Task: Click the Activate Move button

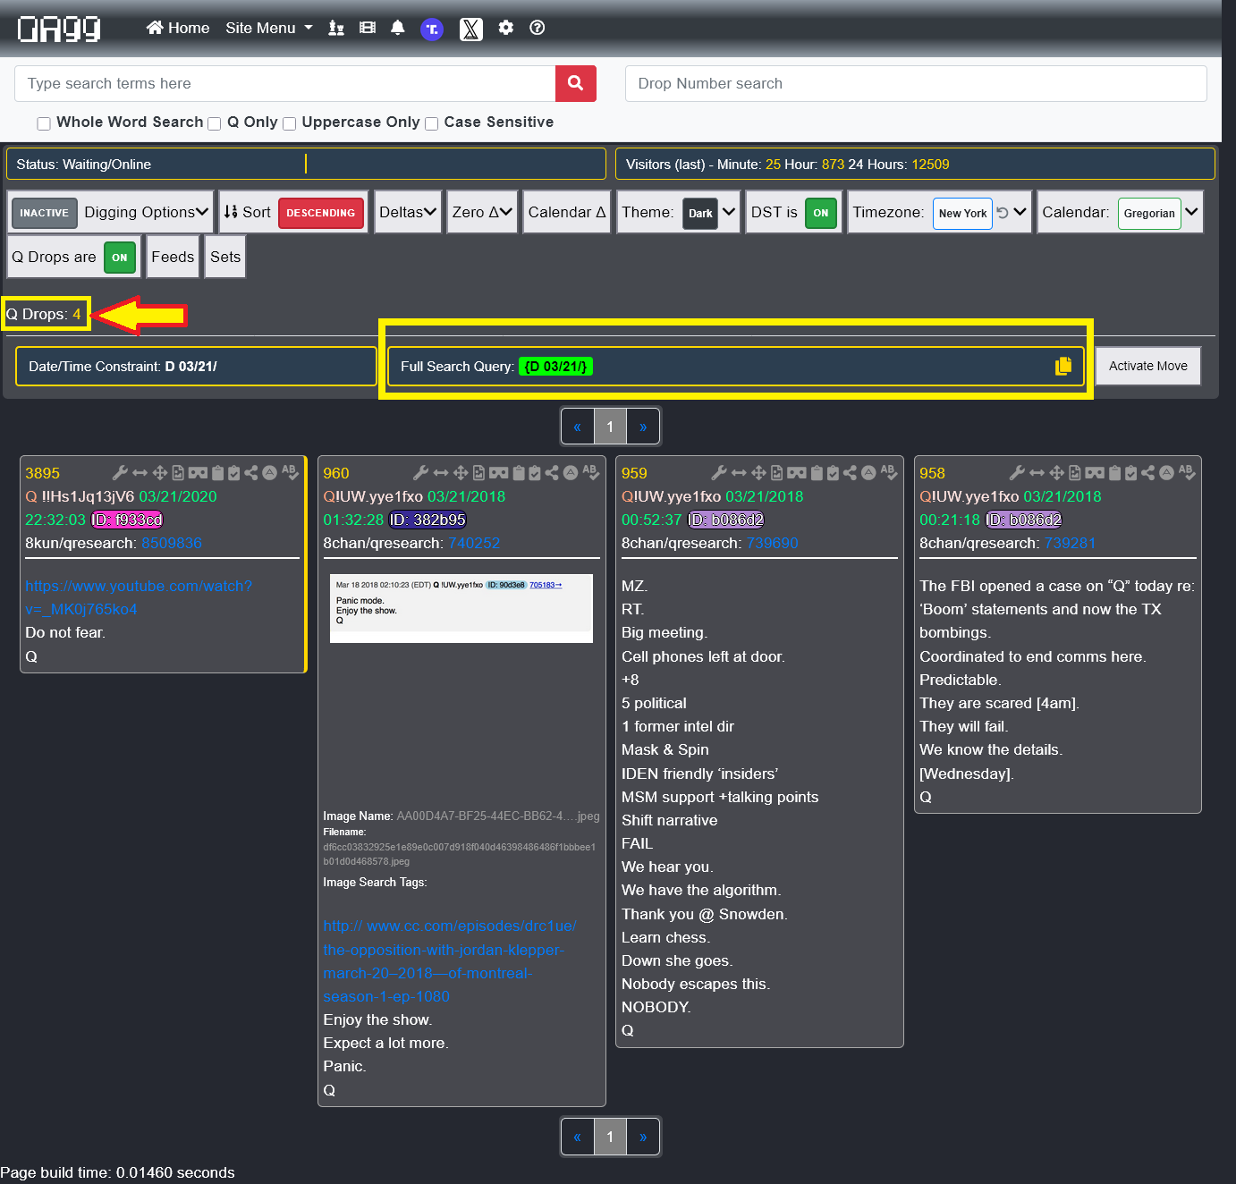Action: point(1147,366)
